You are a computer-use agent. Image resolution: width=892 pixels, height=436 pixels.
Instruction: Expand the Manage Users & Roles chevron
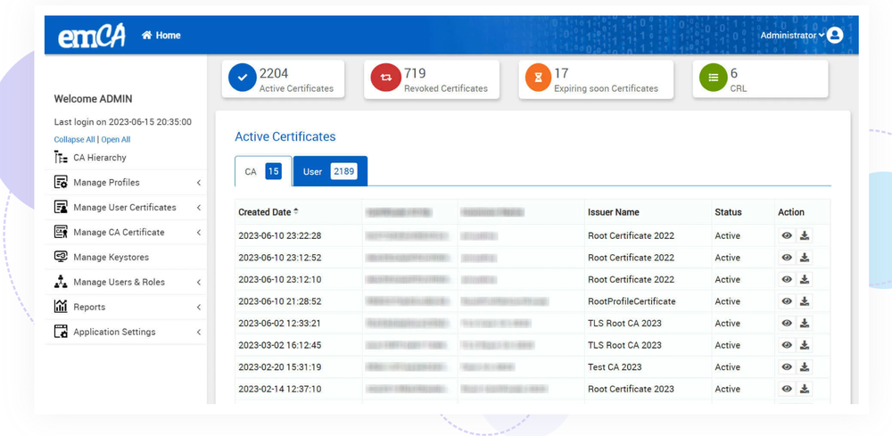pyautogui.click(x=199, y=282)
